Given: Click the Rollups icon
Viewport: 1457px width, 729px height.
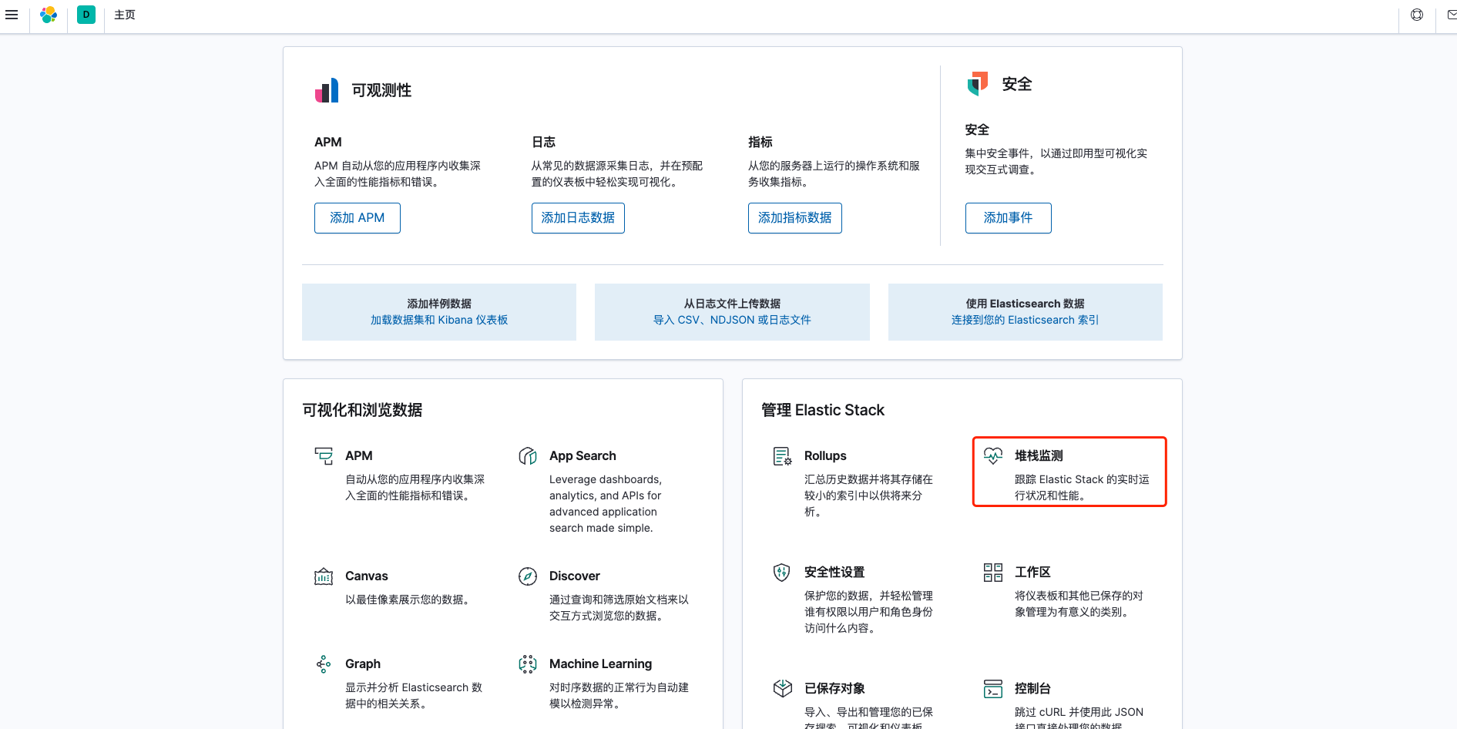Looking at the screenshot, I should (x=782, y=456).
